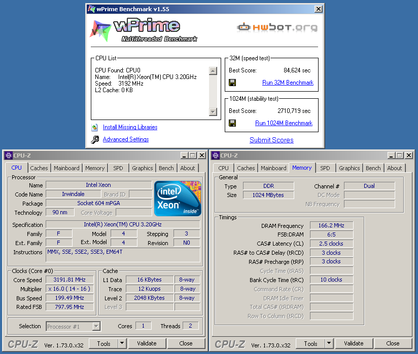Click Validate button in left CPU-Z

[147, 343]
